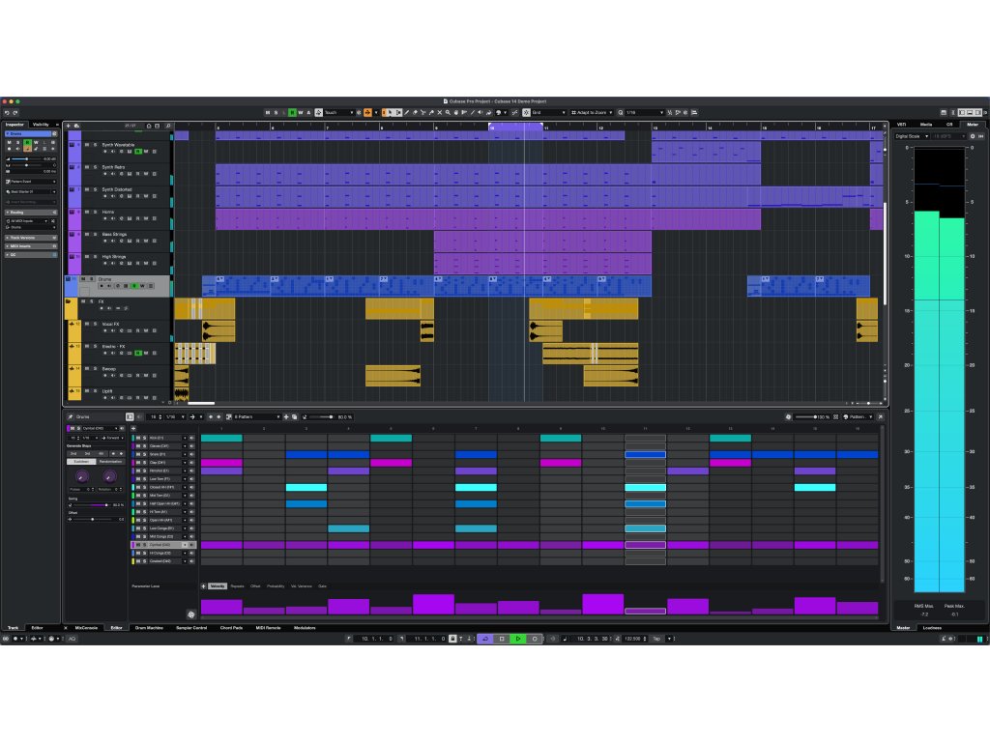
Task: Click the Add Track plus icon
Action: 69,126
